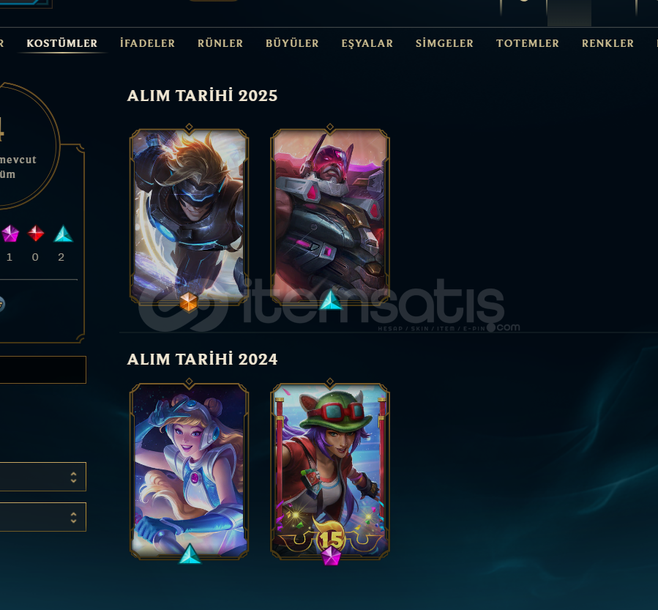
Task: Click the sidebar search input field
Action: click(42, 370)
